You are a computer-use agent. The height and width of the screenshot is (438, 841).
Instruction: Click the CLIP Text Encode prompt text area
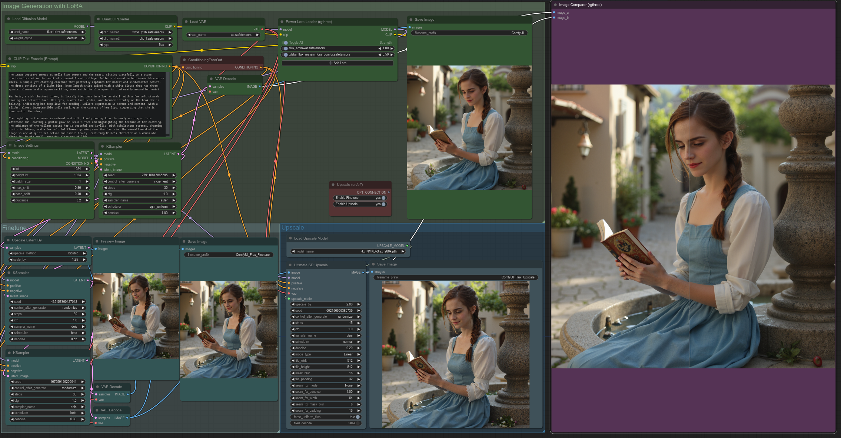87,104
